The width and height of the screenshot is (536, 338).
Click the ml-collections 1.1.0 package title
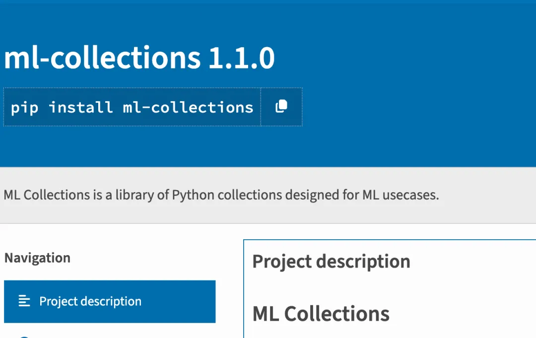pos(139,59)
